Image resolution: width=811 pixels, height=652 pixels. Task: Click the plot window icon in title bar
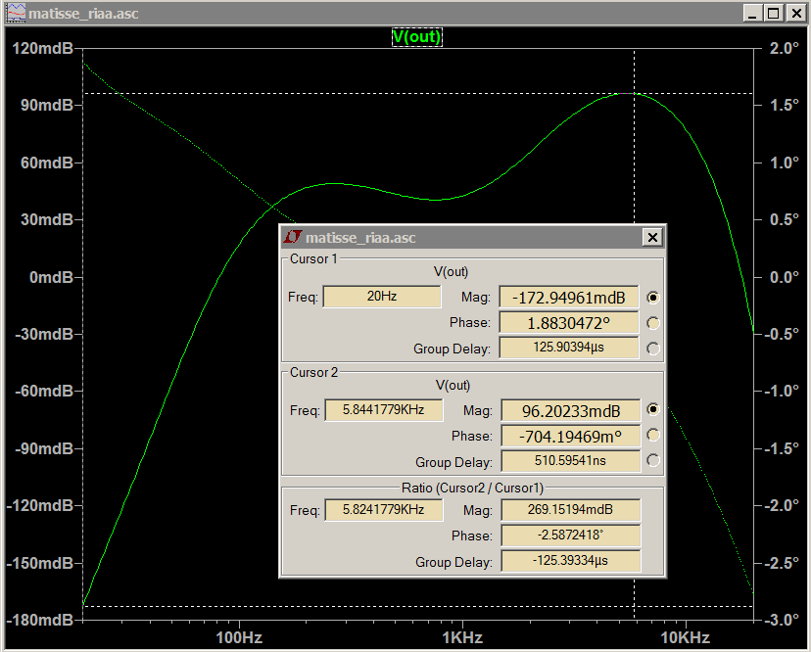(x=16, y=13)
